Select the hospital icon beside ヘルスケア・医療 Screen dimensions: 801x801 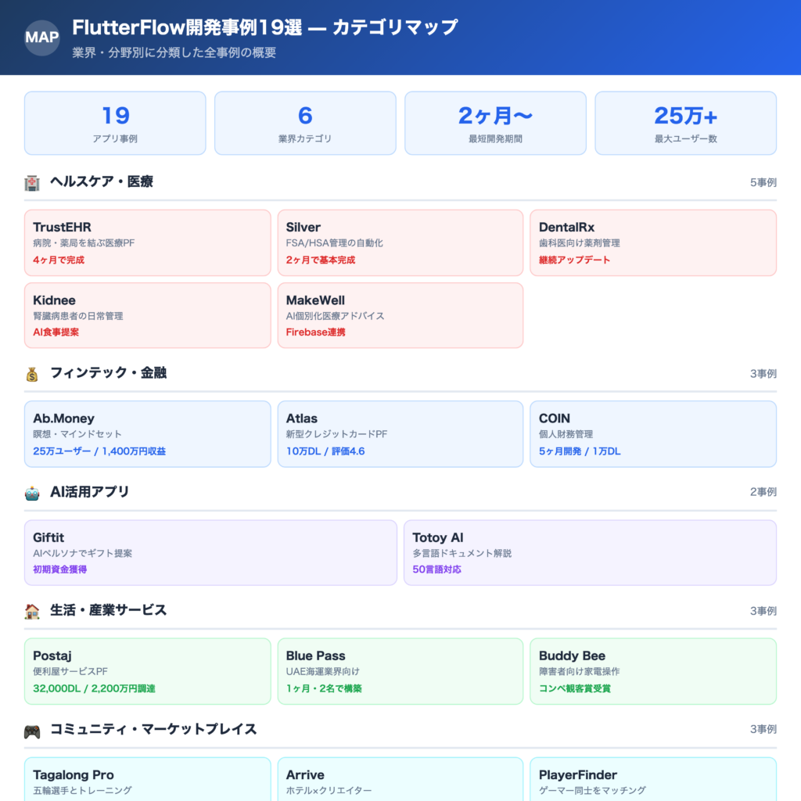pyautogui.click(x=31, y=181)
